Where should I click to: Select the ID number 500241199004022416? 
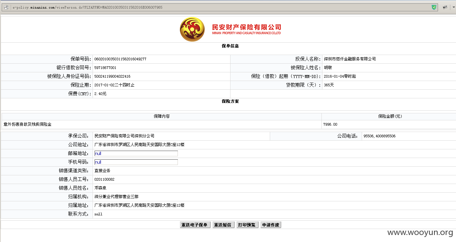(112, 76)
